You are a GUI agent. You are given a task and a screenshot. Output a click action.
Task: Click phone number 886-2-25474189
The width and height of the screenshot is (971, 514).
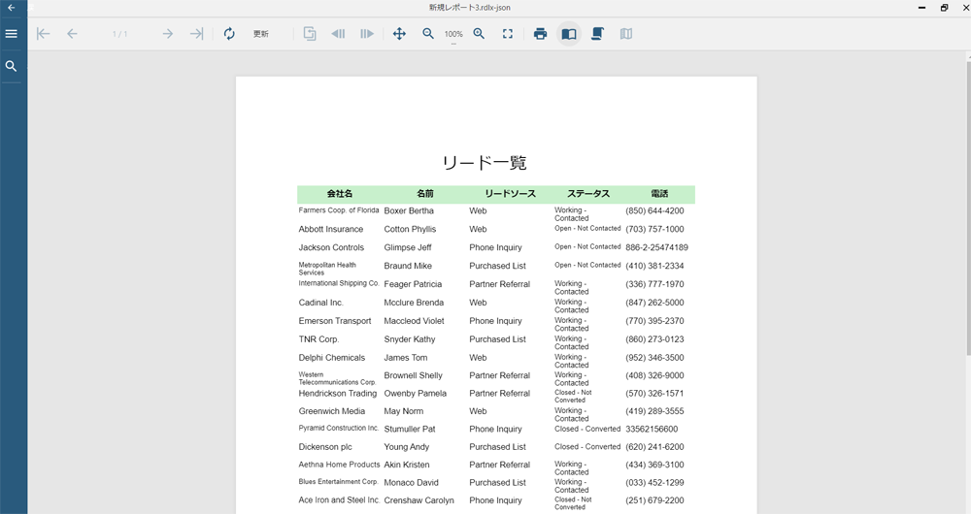pos(656,247)
